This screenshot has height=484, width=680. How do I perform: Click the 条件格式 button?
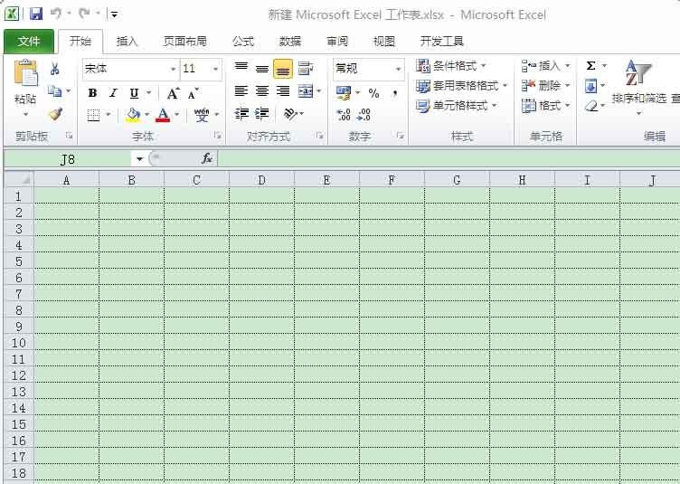tap(451, 66)
